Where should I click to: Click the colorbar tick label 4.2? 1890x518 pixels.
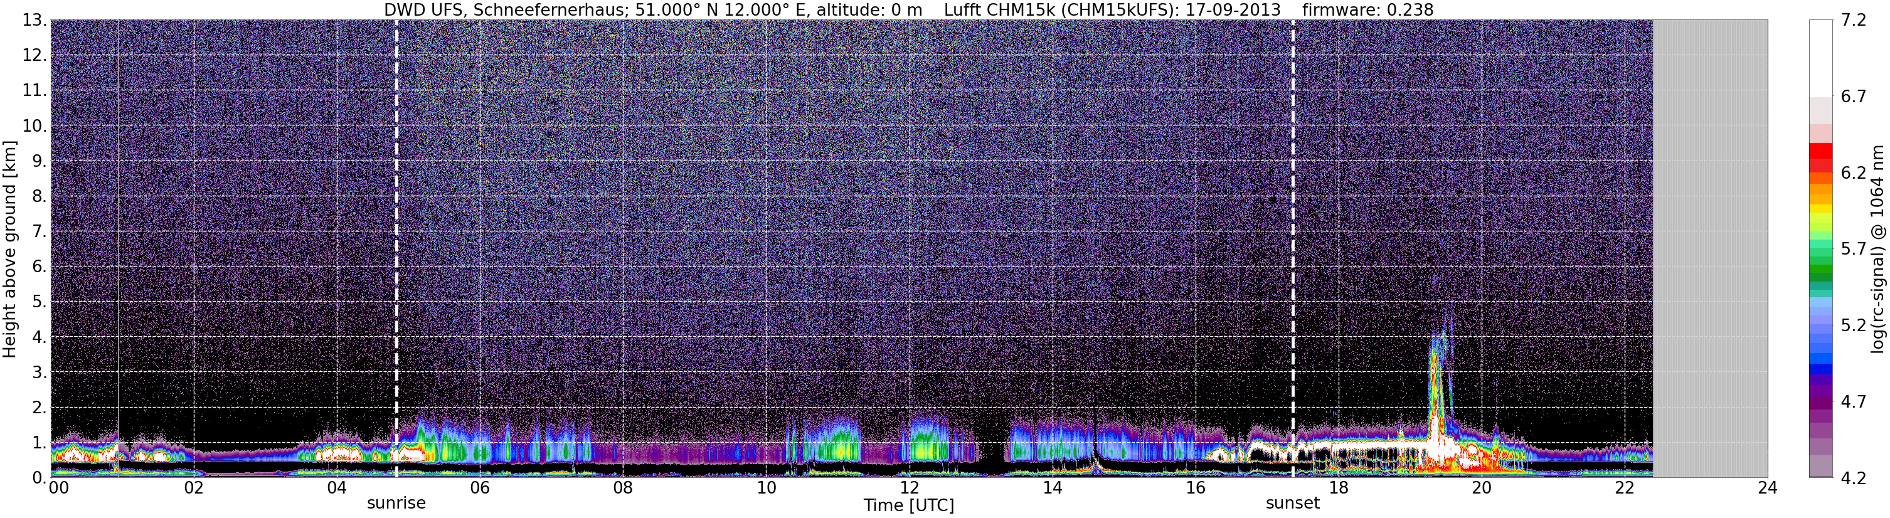[1854, 478]
